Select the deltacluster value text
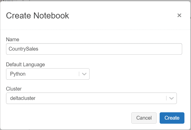This screenshot has height=130, width=191. [23, 98]
